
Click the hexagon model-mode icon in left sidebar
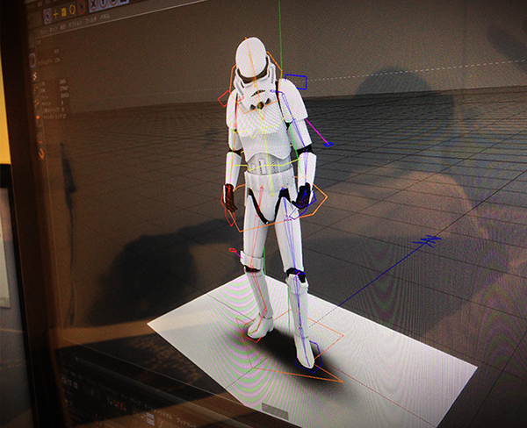(x=32, y=61)
